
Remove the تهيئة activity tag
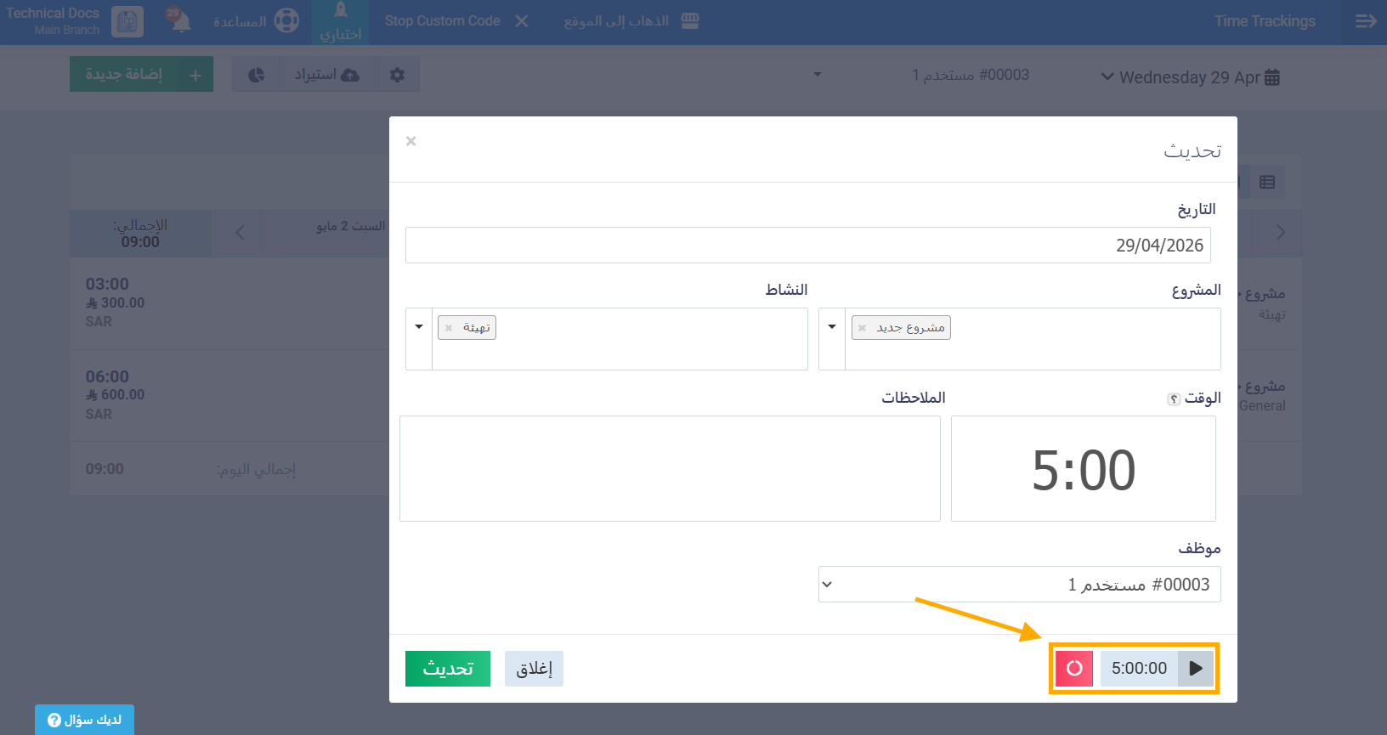[449, 328]
